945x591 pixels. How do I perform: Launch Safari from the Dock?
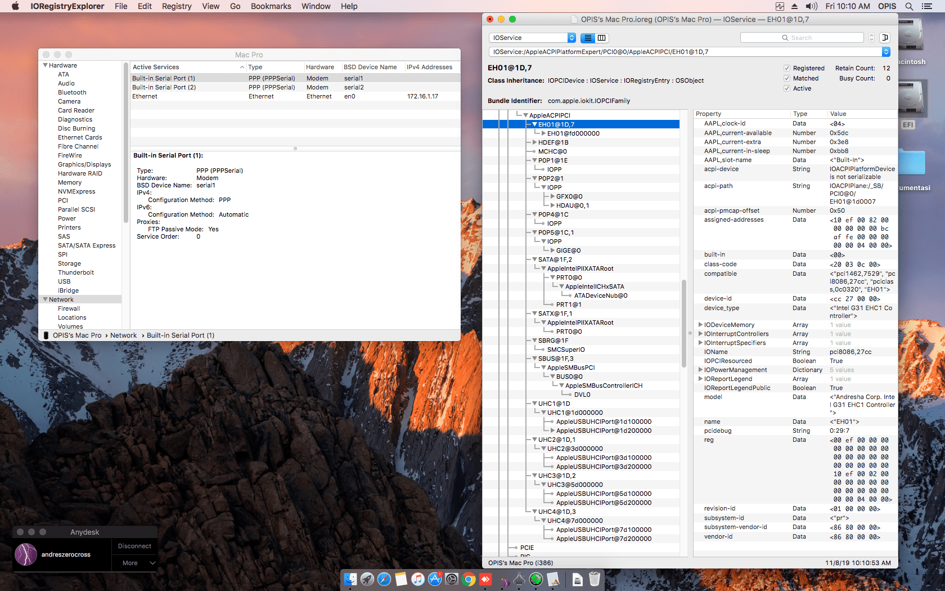tap(384, 579)
